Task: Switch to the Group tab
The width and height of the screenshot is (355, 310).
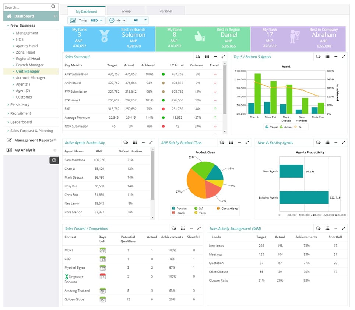Action: [126, 11]
